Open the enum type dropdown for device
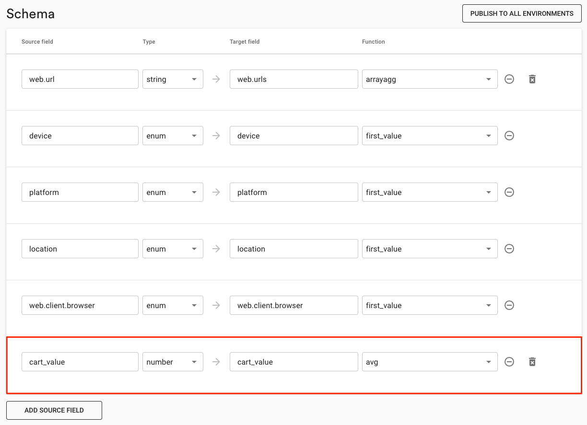This screenshot has width=587, height=425. click(x=173, y=136)
